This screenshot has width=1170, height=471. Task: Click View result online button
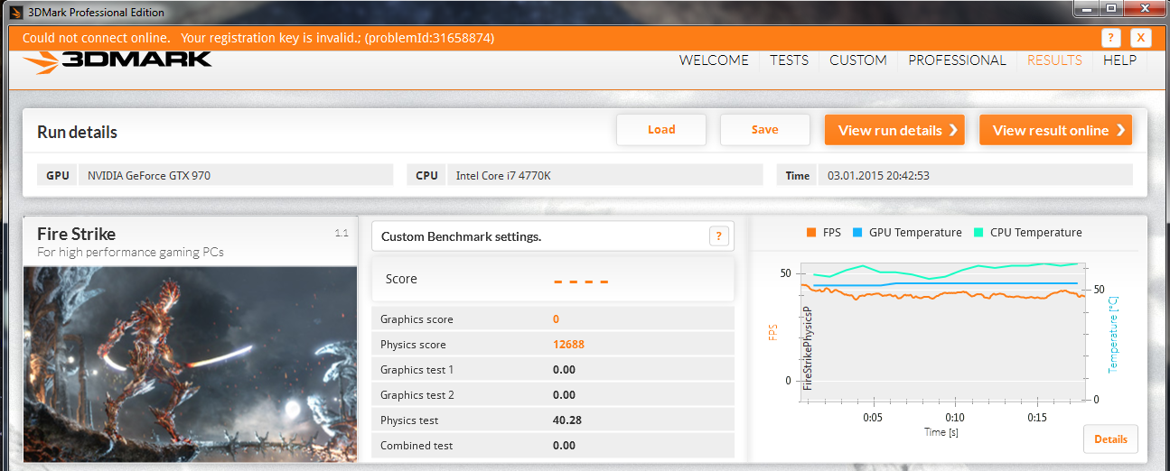click(1055, 130)
